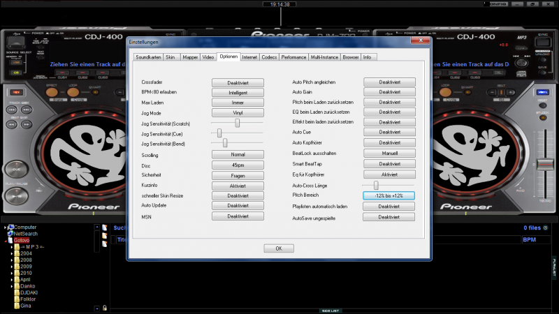Expand the 2004 folder in tree
Screen dimensions: 559x314
(x=12, y=253)
